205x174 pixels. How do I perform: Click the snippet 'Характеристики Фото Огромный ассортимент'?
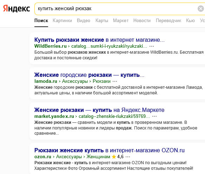80,168
